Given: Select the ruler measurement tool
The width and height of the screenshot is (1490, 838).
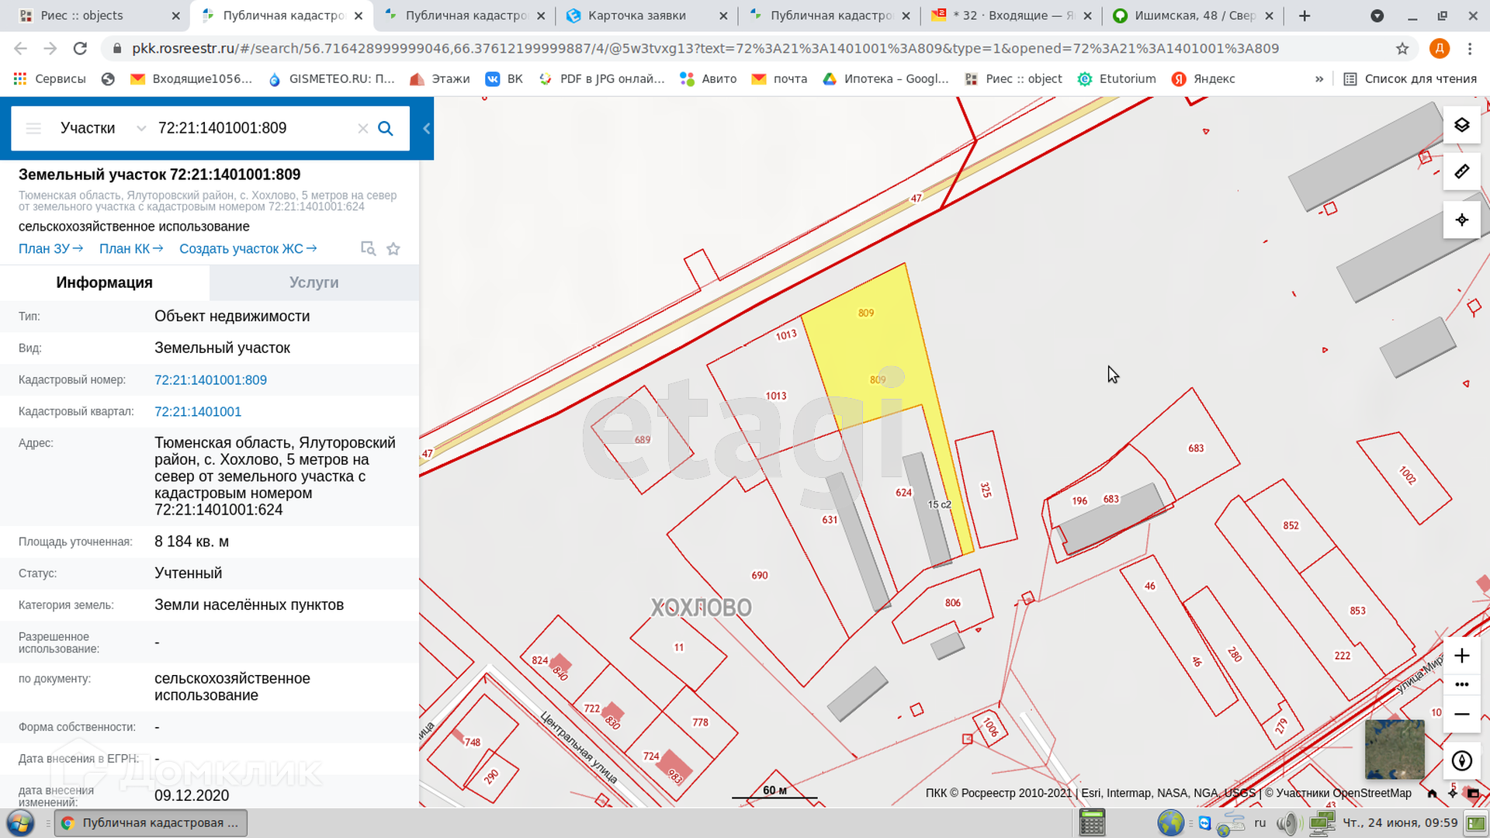Looking at the screenshot, I should click(1461, 172).
